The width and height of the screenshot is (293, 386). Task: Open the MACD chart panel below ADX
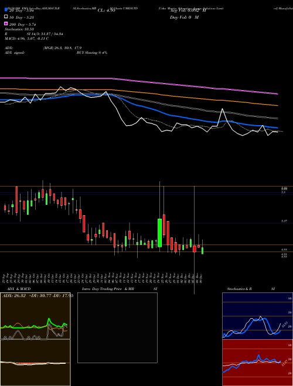(35, 363)
